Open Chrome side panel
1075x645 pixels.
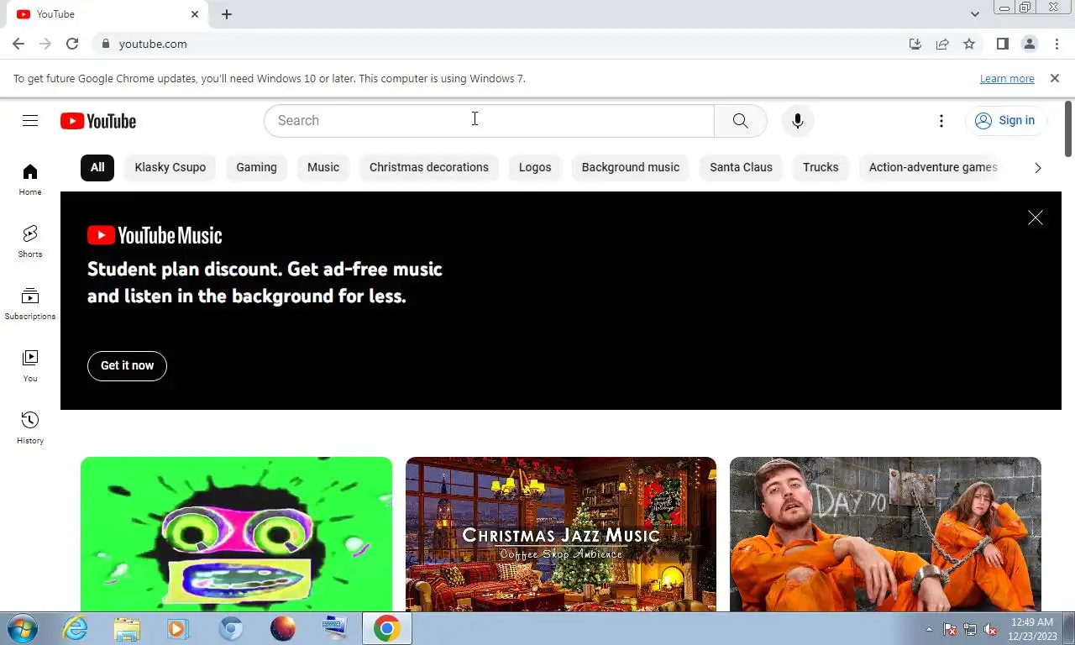click(1002, 44)
